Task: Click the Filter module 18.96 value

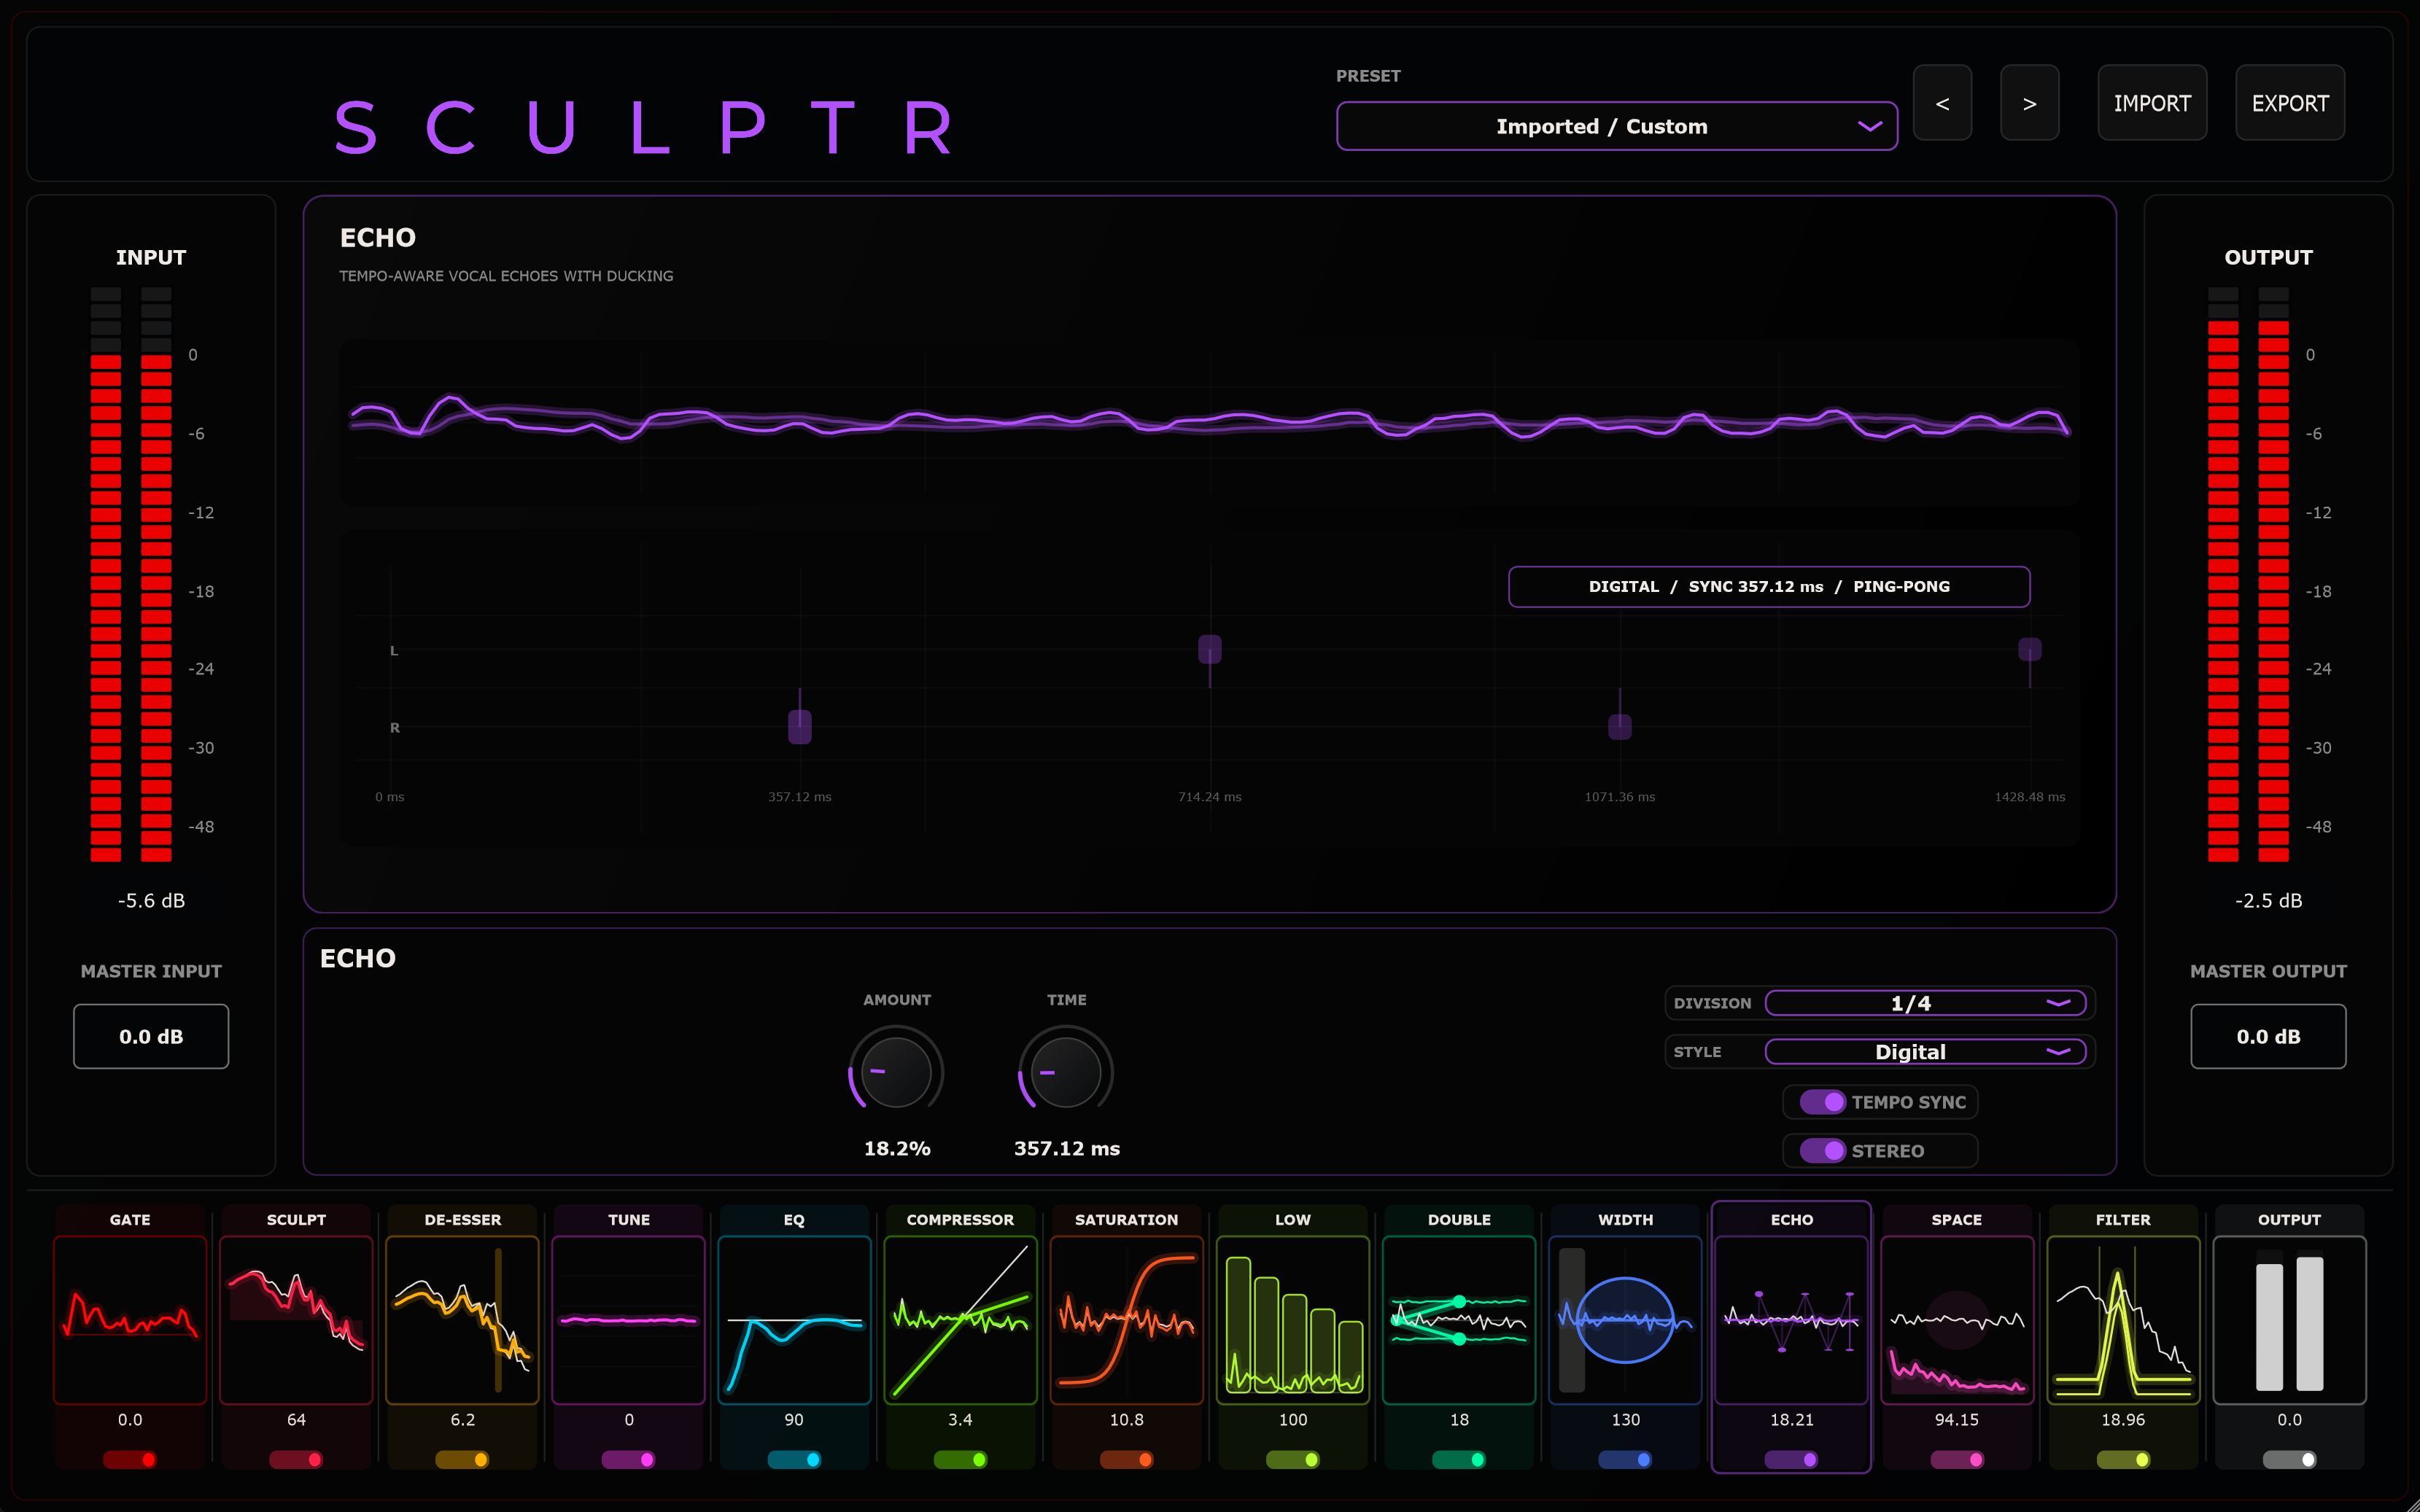Action: coord(2123,1420)
